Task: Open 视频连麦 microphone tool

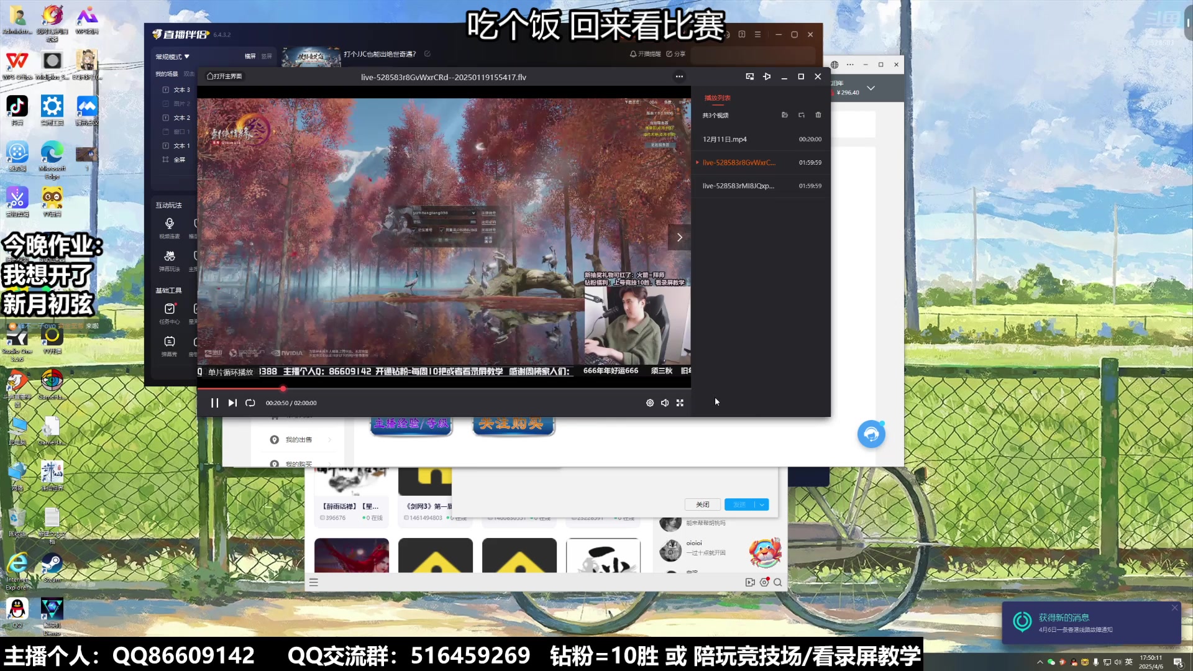Action: [x=170, y=227]
